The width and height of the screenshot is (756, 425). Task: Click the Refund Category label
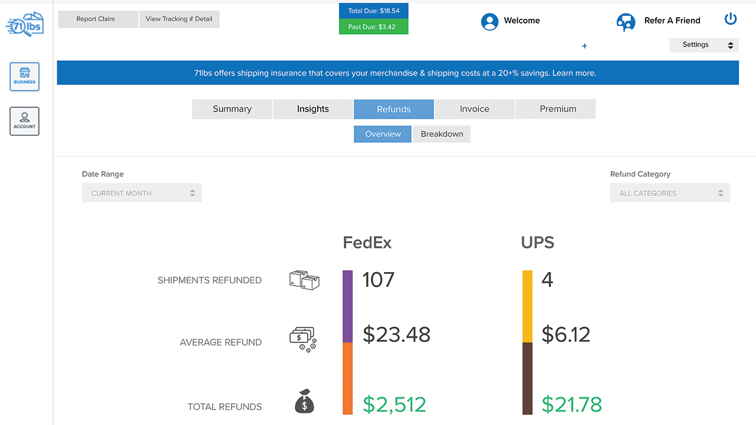[640, 174]
